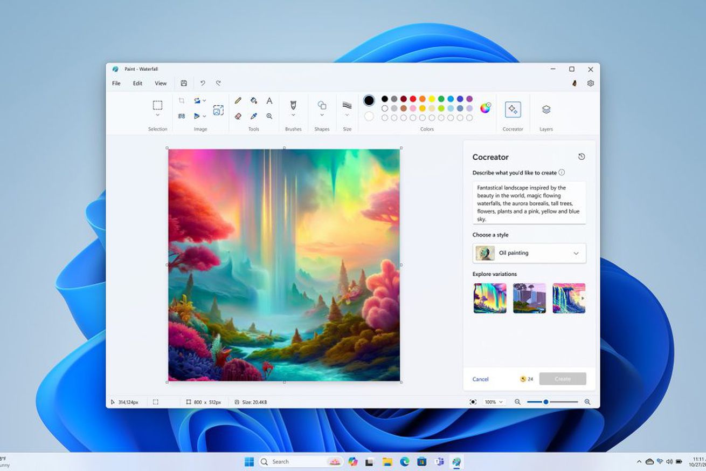Select the Color picker eyedropper tool

click(253, 116)
